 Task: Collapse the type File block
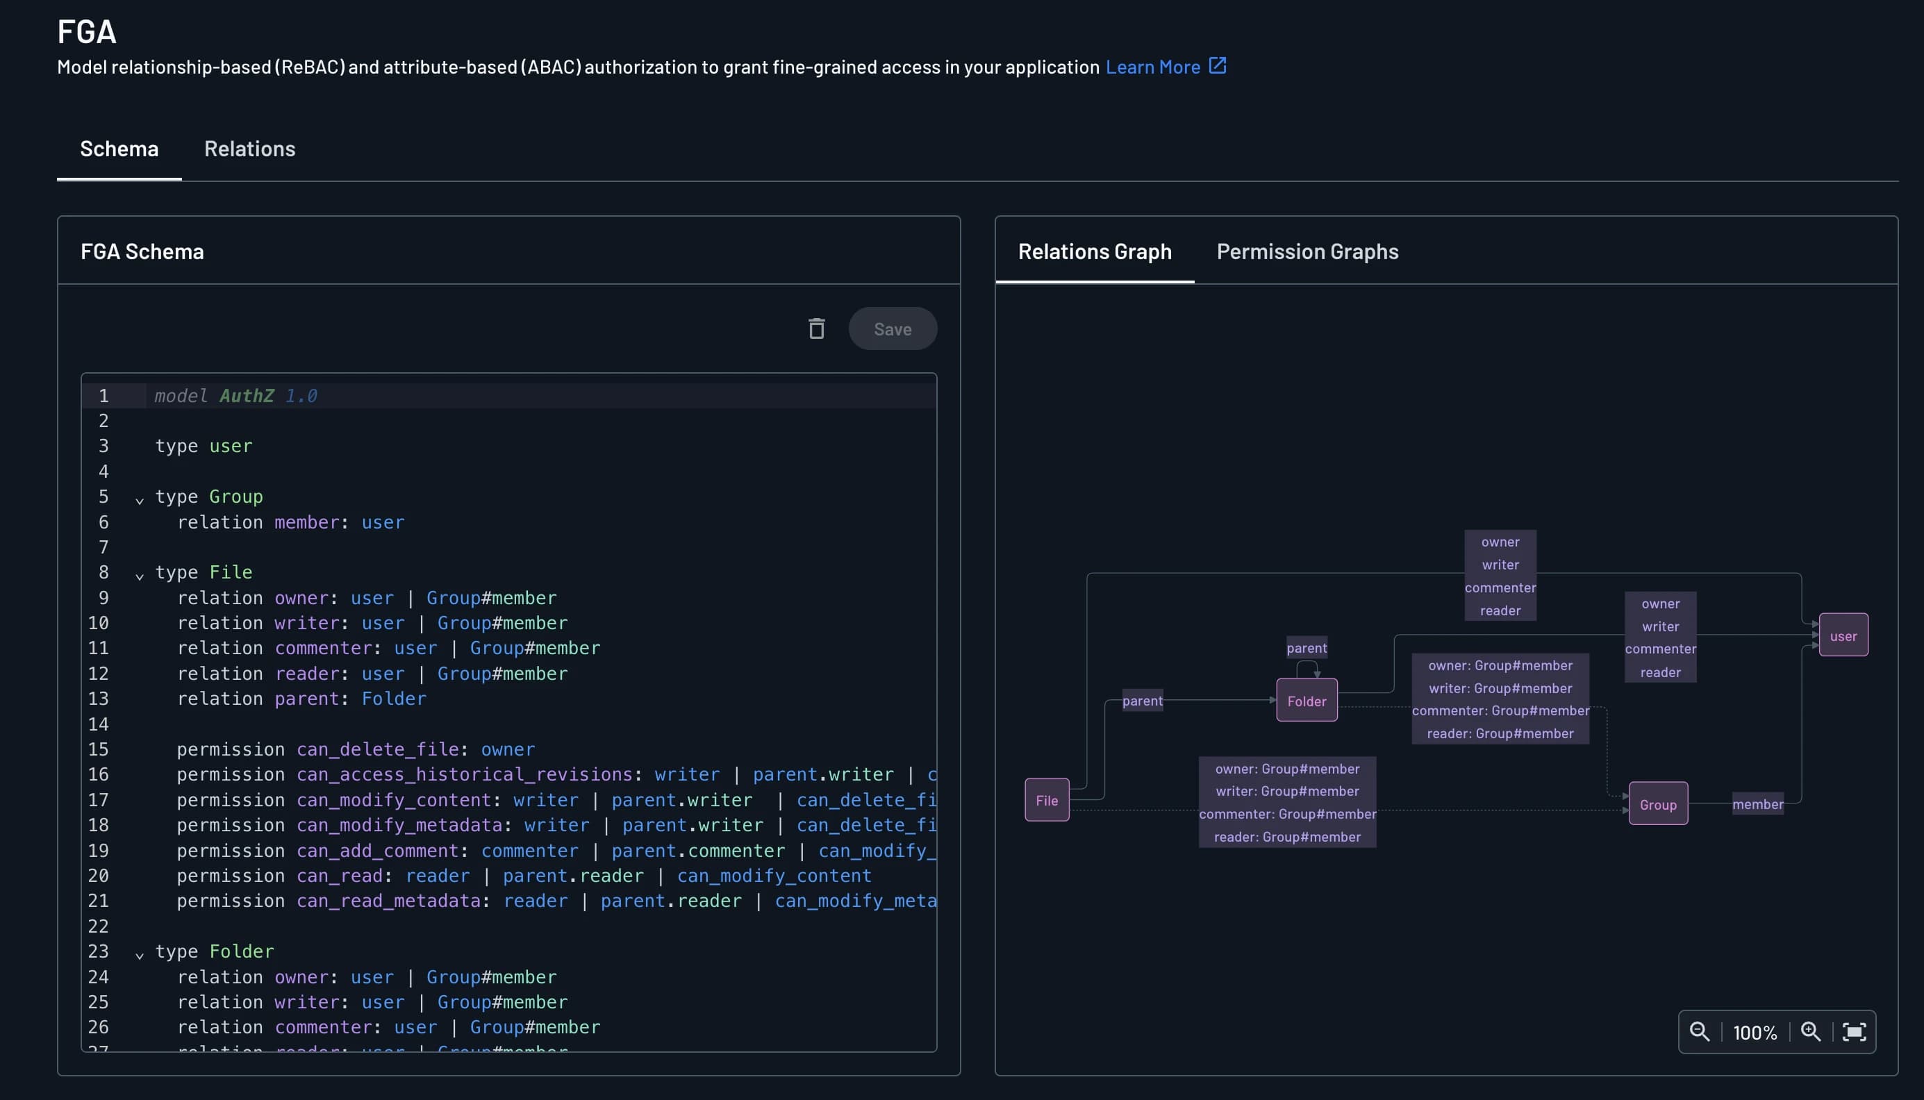139,575
